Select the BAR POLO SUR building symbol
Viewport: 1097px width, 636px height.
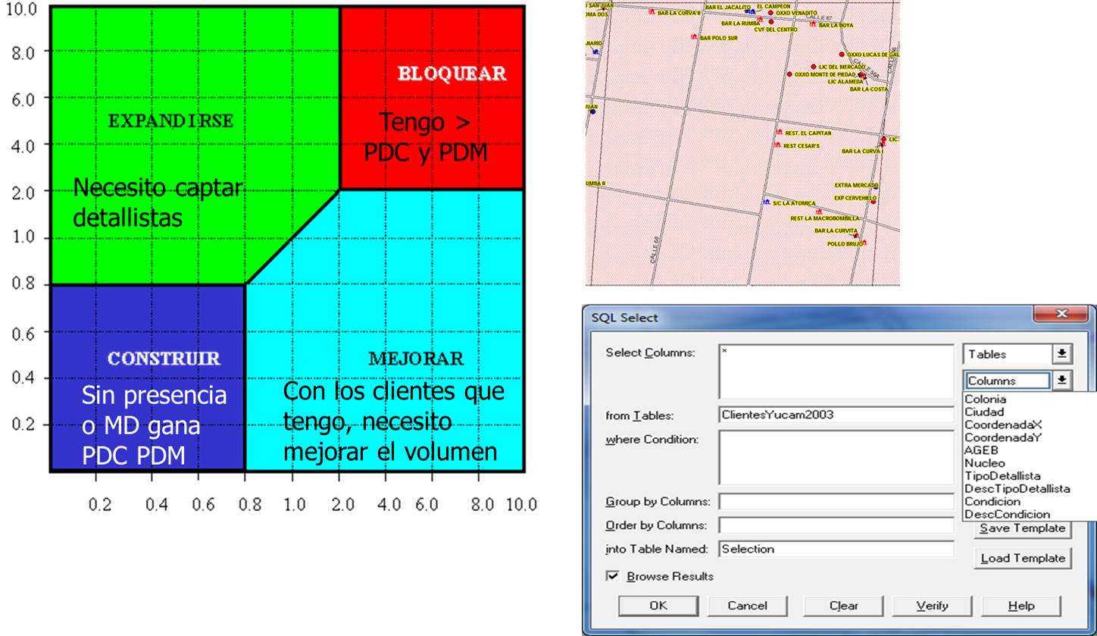pyautogui.click(x=693, y=37)
